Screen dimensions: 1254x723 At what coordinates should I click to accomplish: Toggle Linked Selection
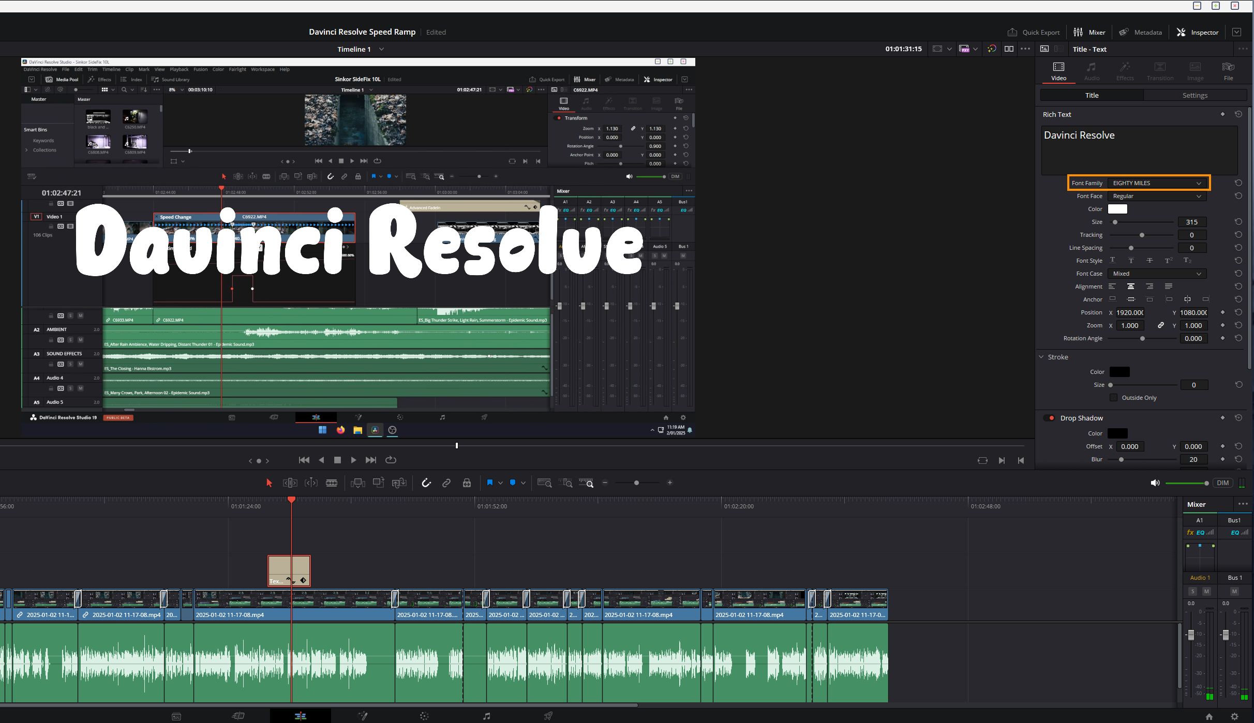pos(446,483)
